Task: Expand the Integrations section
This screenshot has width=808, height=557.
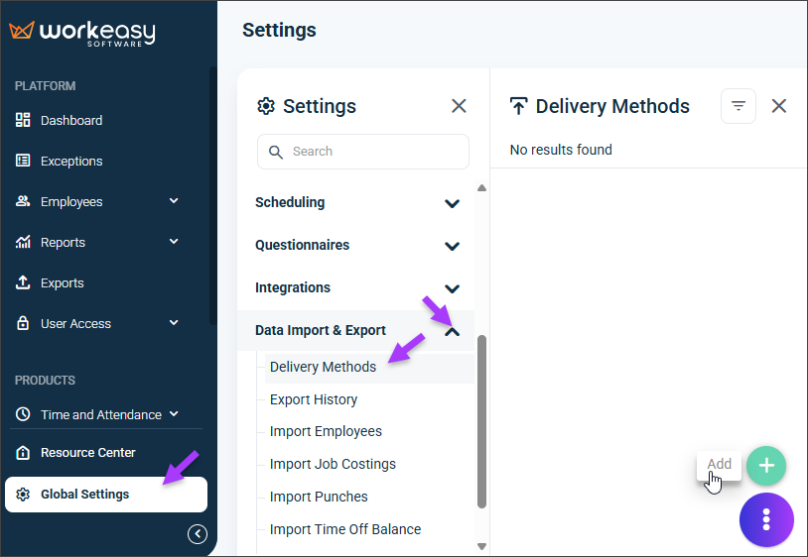Action: (452, 288)
